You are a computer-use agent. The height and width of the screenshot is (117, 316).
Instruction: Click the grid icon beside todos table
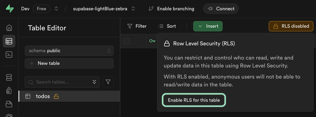(x=28, y=96)
